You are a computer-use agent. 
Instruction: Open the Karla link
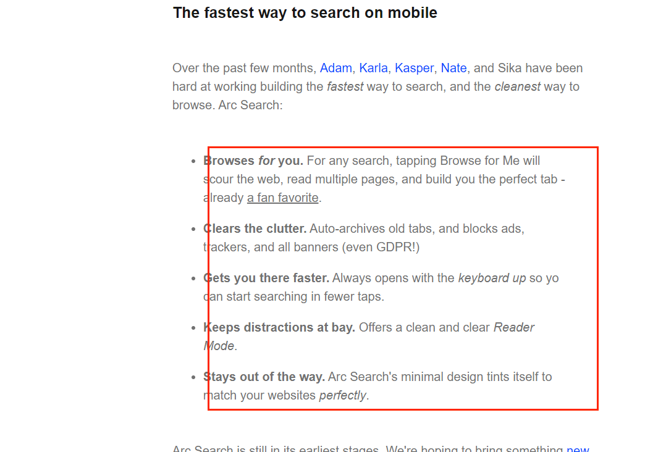(x=373, y=69)
